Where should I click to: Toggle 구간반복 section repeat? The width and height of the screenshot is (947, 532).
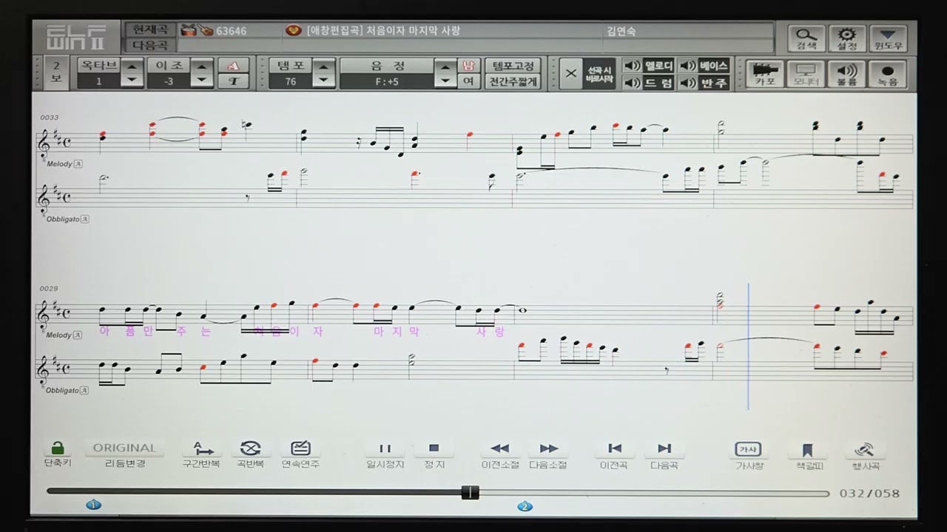[x=201, y=454]
